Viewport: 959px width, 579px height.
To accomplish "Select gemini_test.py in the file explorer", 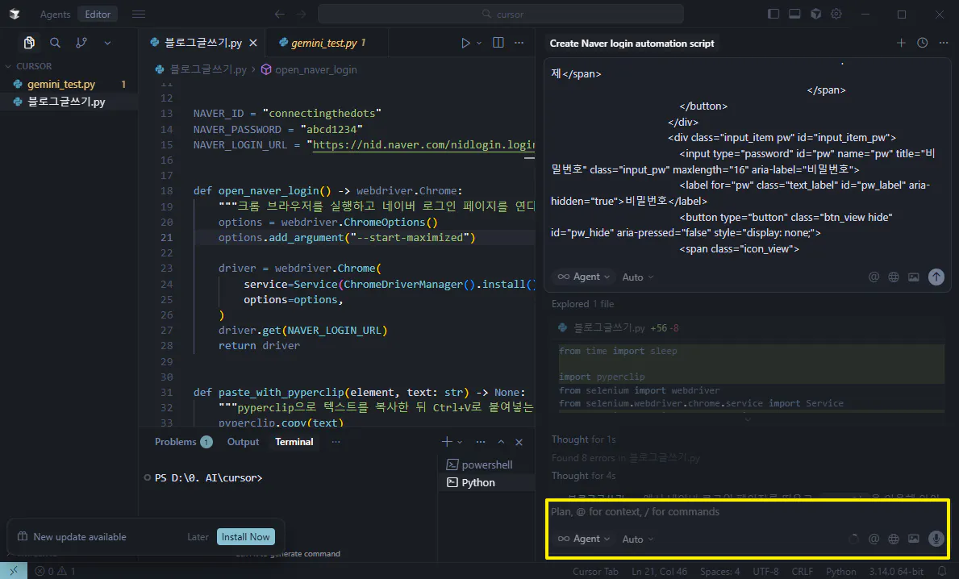I will [x=69, y=85].
